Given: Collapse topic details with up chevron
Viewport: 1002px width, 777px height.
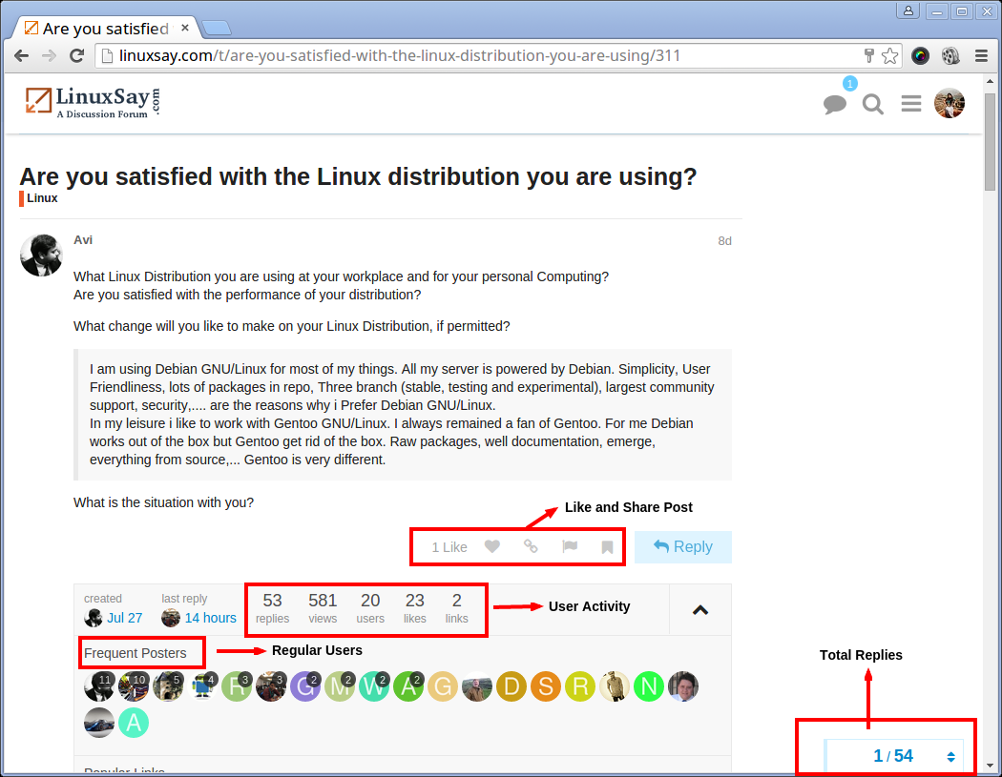Looking at the screenshot, I should [700, 610].
